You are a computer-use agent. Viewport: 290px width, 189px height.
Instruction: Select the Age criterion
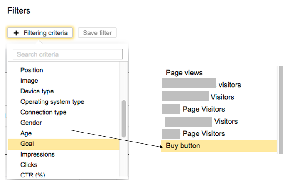(x=26, y=133)
